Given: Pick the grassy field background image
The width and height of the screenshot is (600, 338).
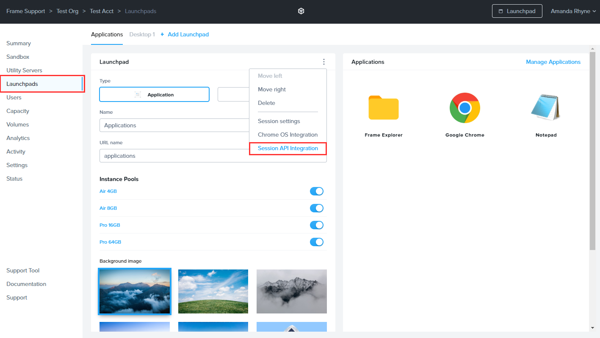Looking at the screenshot, I should (213, 291).
